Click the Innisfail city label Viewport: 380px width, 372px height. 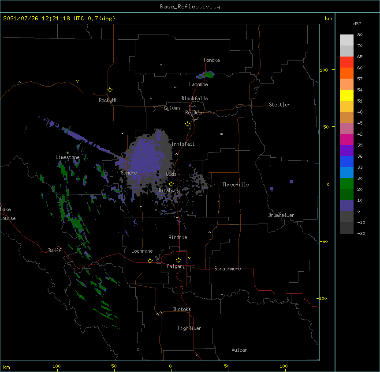[183, 144]
